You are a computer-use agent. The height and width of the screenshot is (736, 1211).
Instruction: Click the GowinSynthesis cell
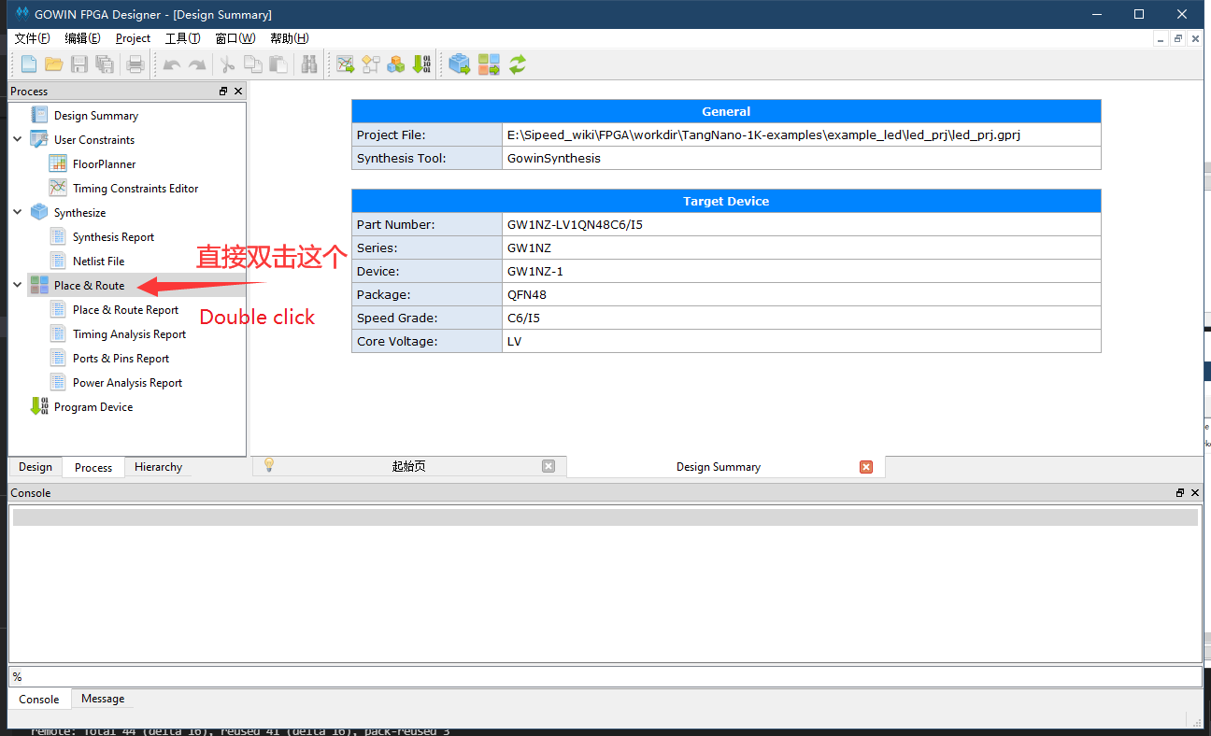click(802, 158)
